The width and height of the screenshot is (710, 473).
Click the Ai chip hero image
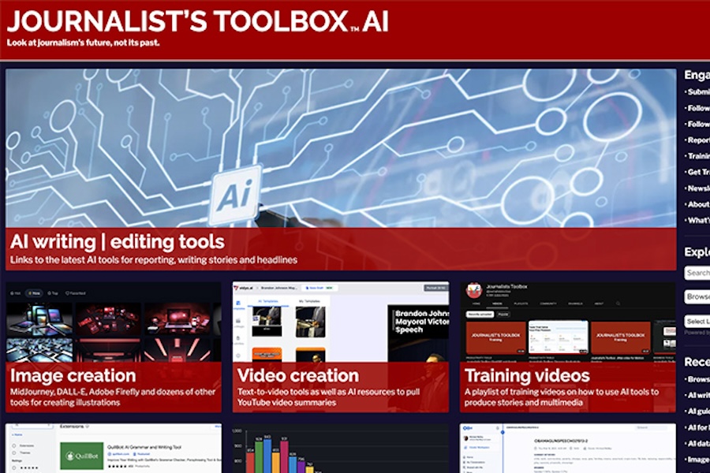pos(341,148)
